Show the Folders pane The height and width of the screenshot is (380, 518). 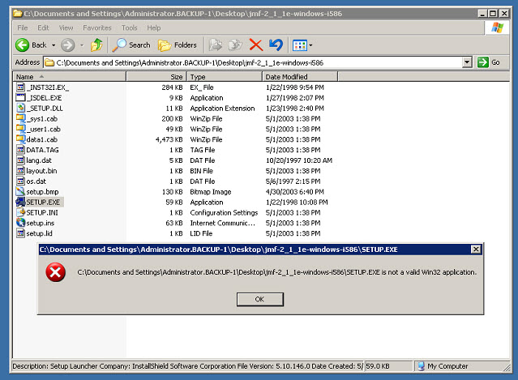[x=177, y=45]
